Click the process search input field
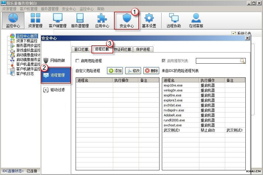 pyautogui.click(x=218, y=61)
